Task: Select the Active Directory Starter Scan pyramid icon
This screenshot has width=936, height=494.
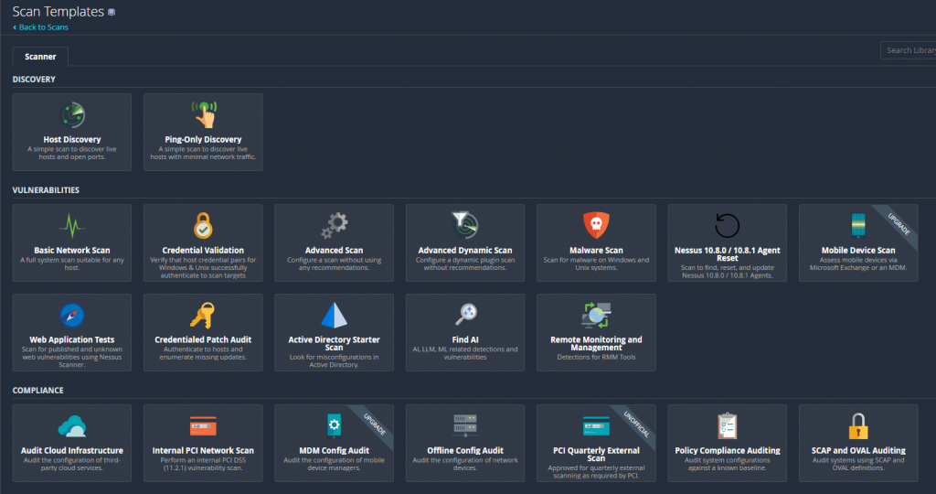Action: pos(334,316)
